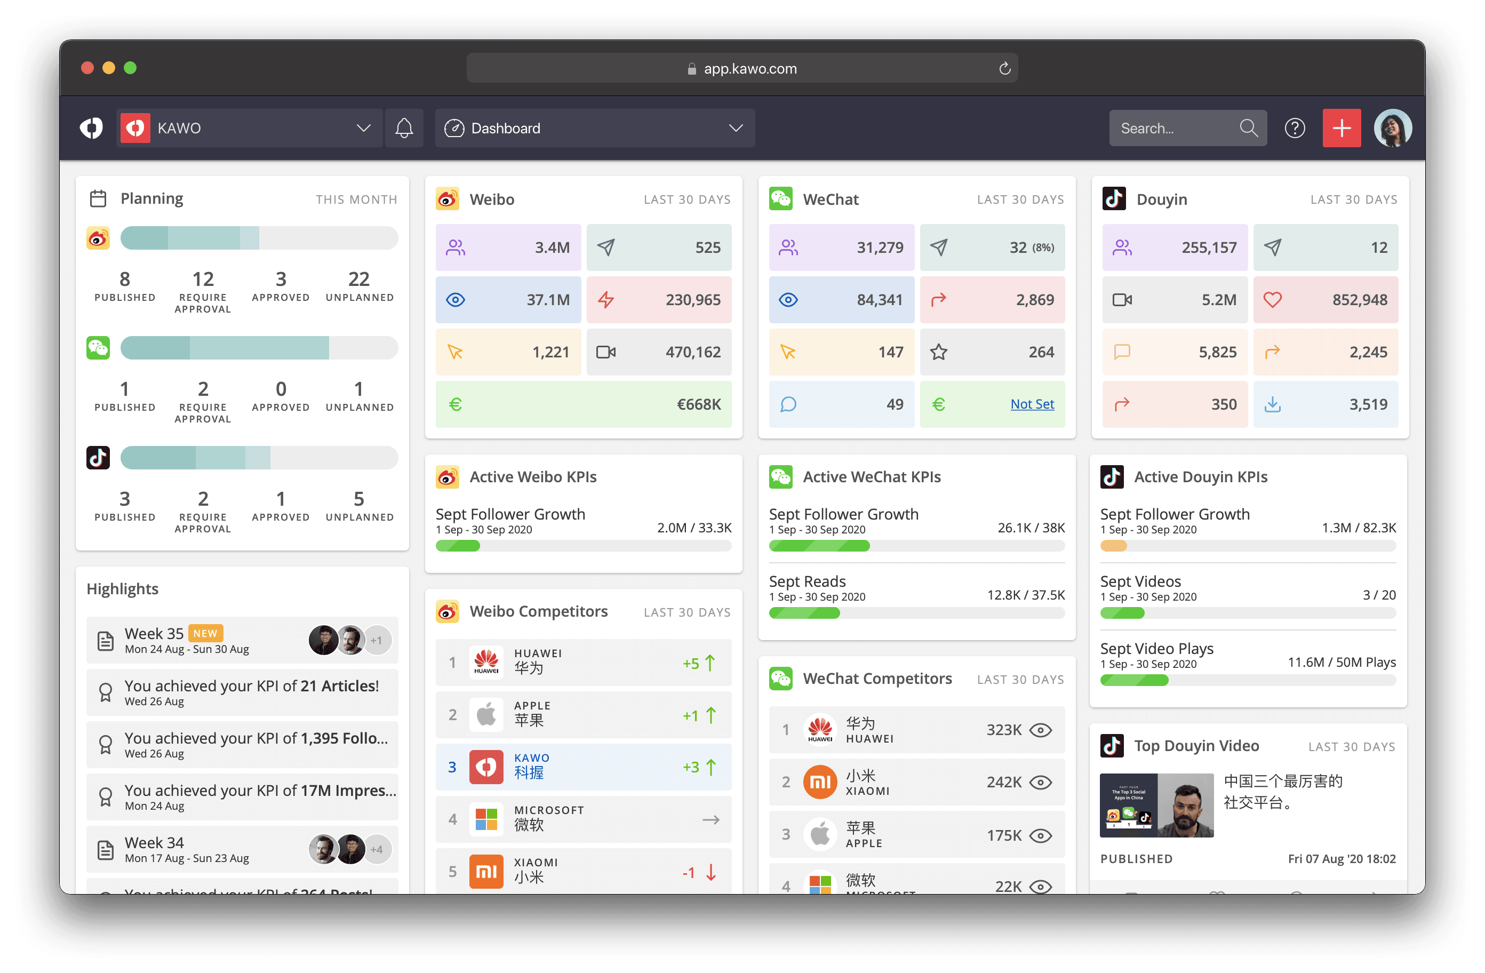The image size is (1485, 973).
Task: Open user profile avatar menu
Action: click(x=1392, y=129)
